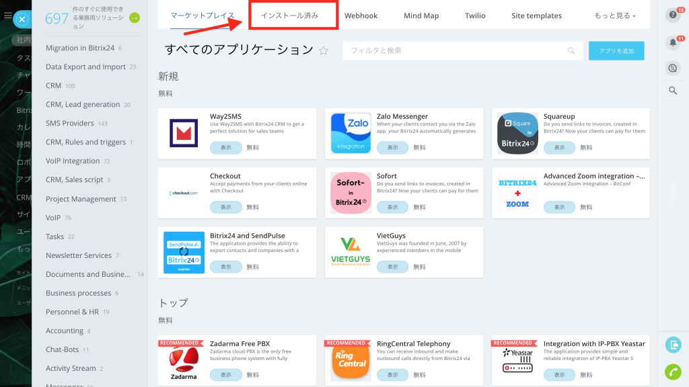Image resolution: width=689 pixels, height=387 pixels.
Task: Click 表示 button for Sofort
Action: click(392, 207)
